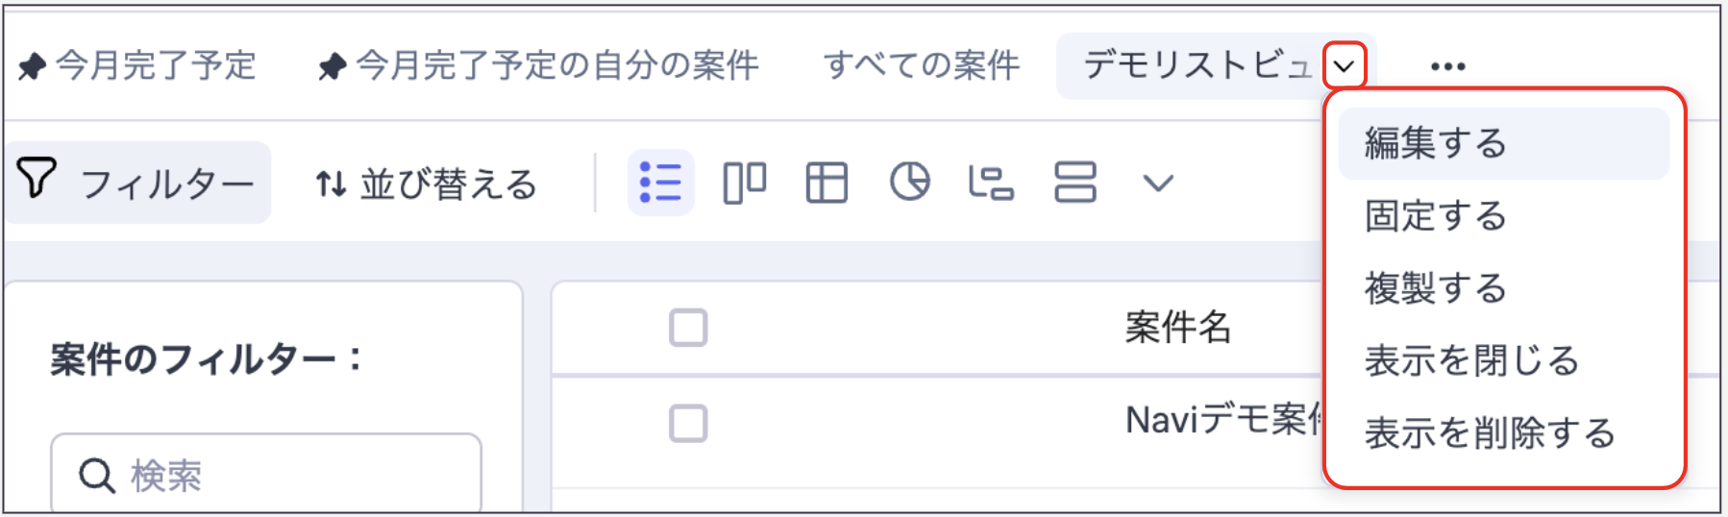Expand the additional view types chevron
The height and width of the screenshot is (517, 1728).
(1158, 183)
